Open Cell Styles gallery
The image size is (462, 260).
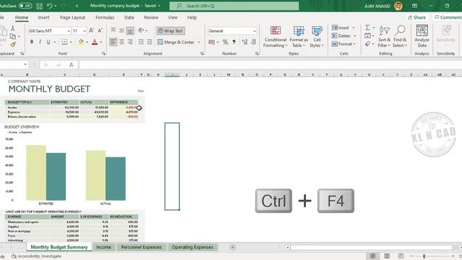(x=317, y=37)
